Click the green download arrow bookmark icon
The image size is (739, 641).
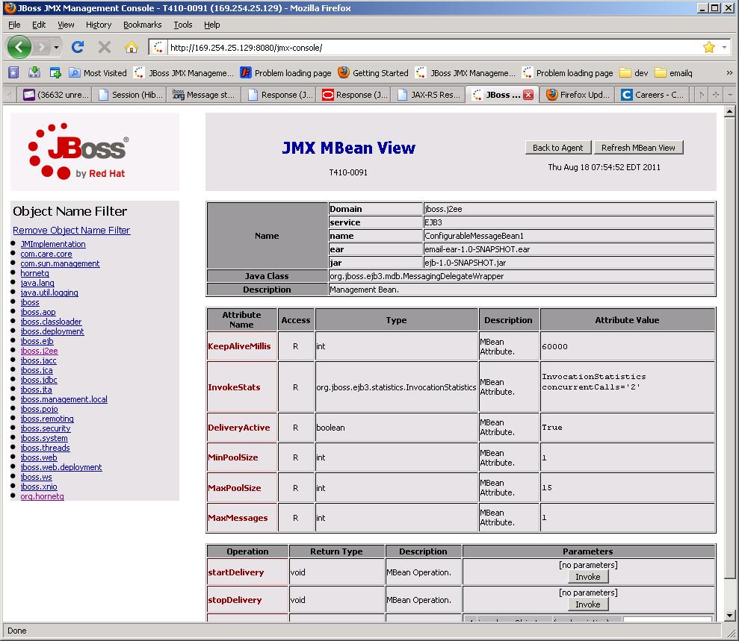34,72
